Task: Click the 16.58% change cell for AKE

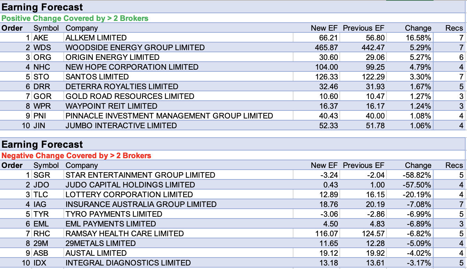Action: 418,38
